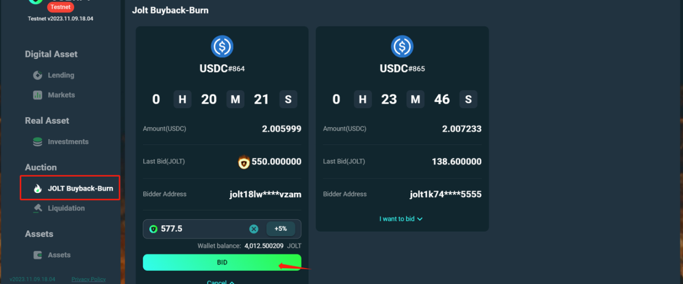The image size is (683, 284).
Task: Click the amount 2.007233 on auction #865
Action: [x=462, y=129]
